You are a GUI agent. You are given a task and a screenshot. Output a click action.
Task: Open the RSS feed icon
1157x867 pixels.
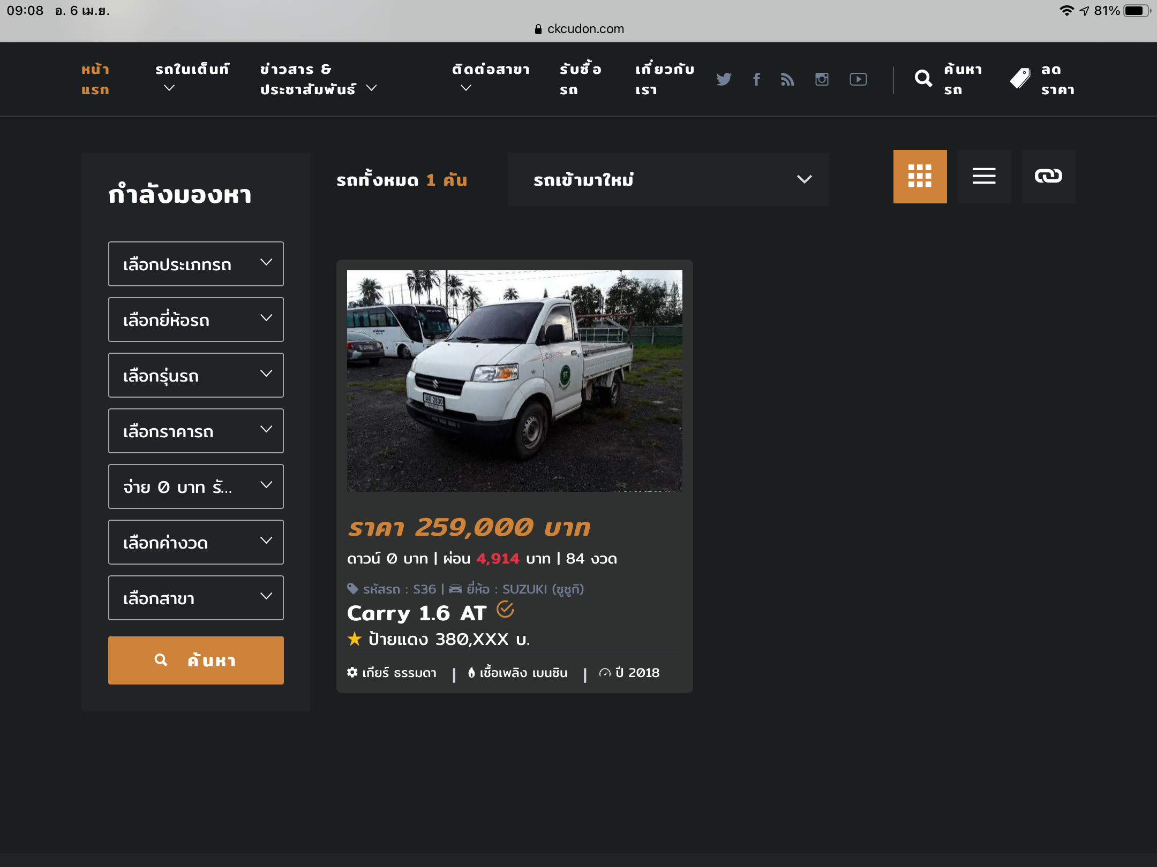[787, 79]
